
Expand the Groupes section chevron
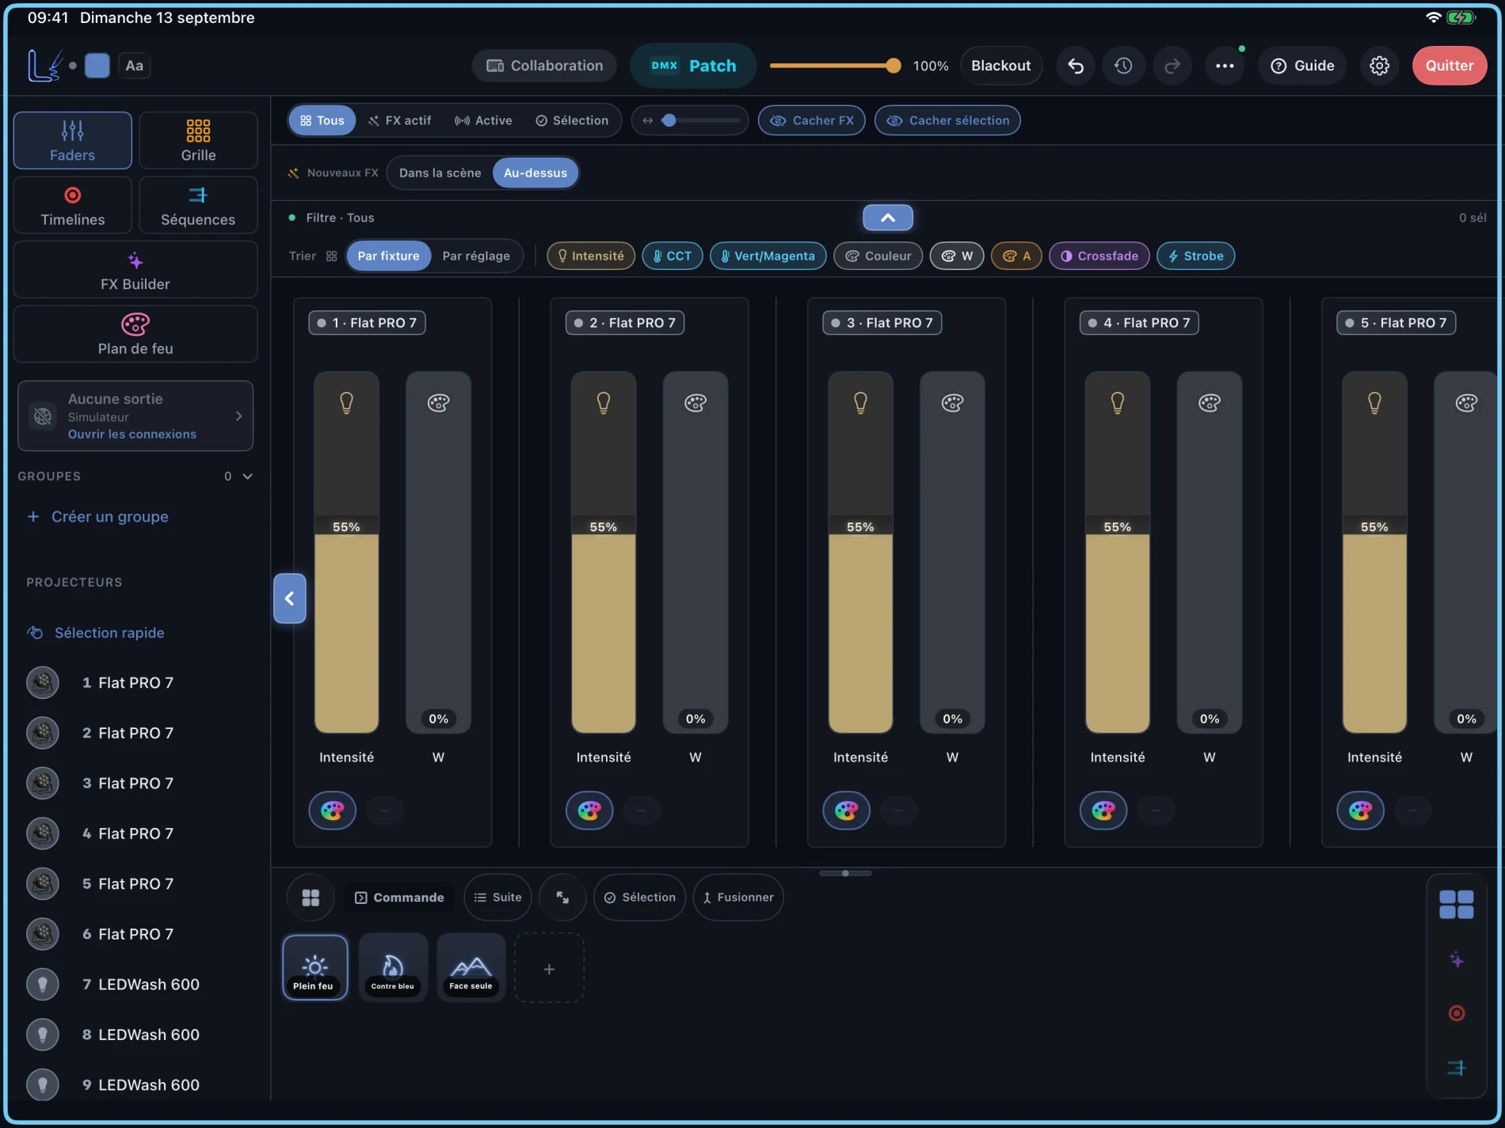[247, 477]
